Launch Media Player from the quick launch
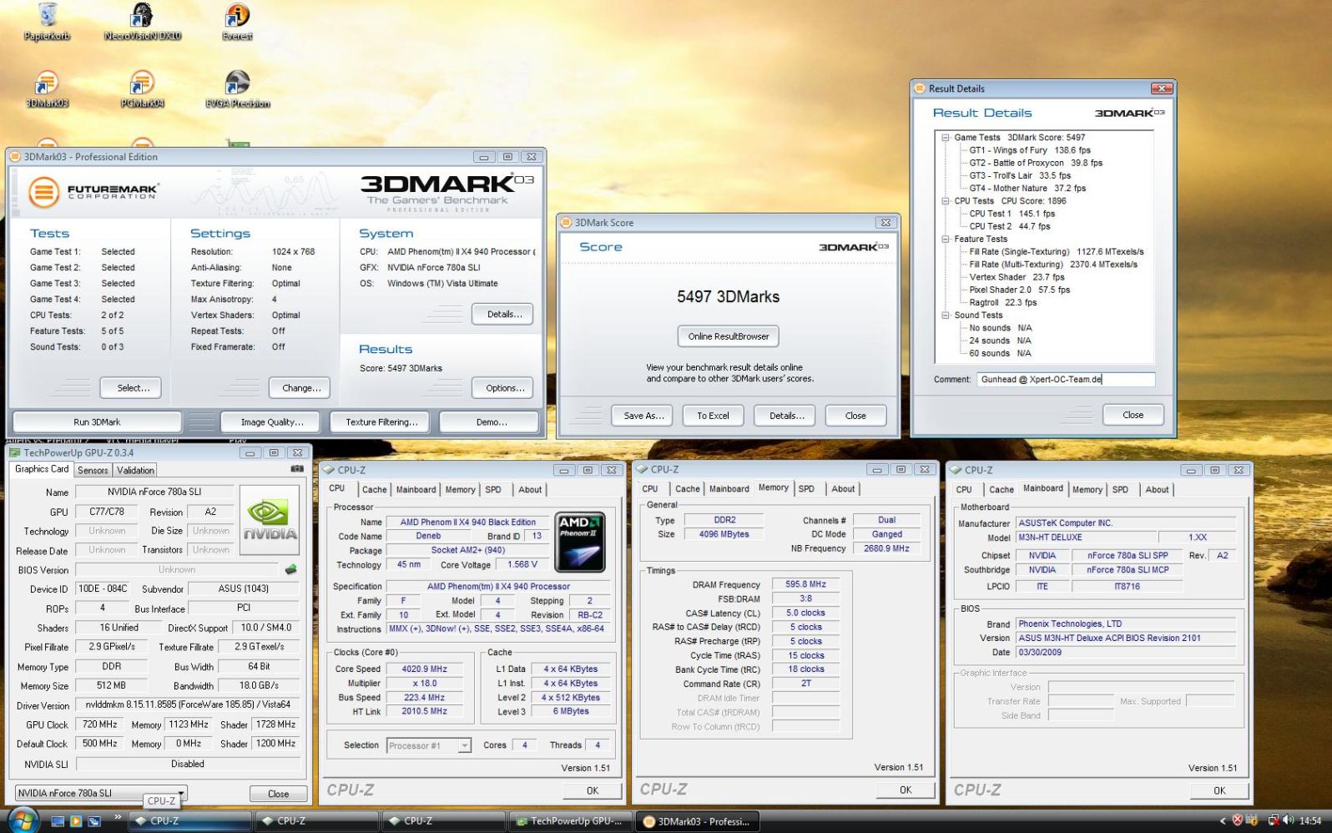 click(x=76, y=821)
